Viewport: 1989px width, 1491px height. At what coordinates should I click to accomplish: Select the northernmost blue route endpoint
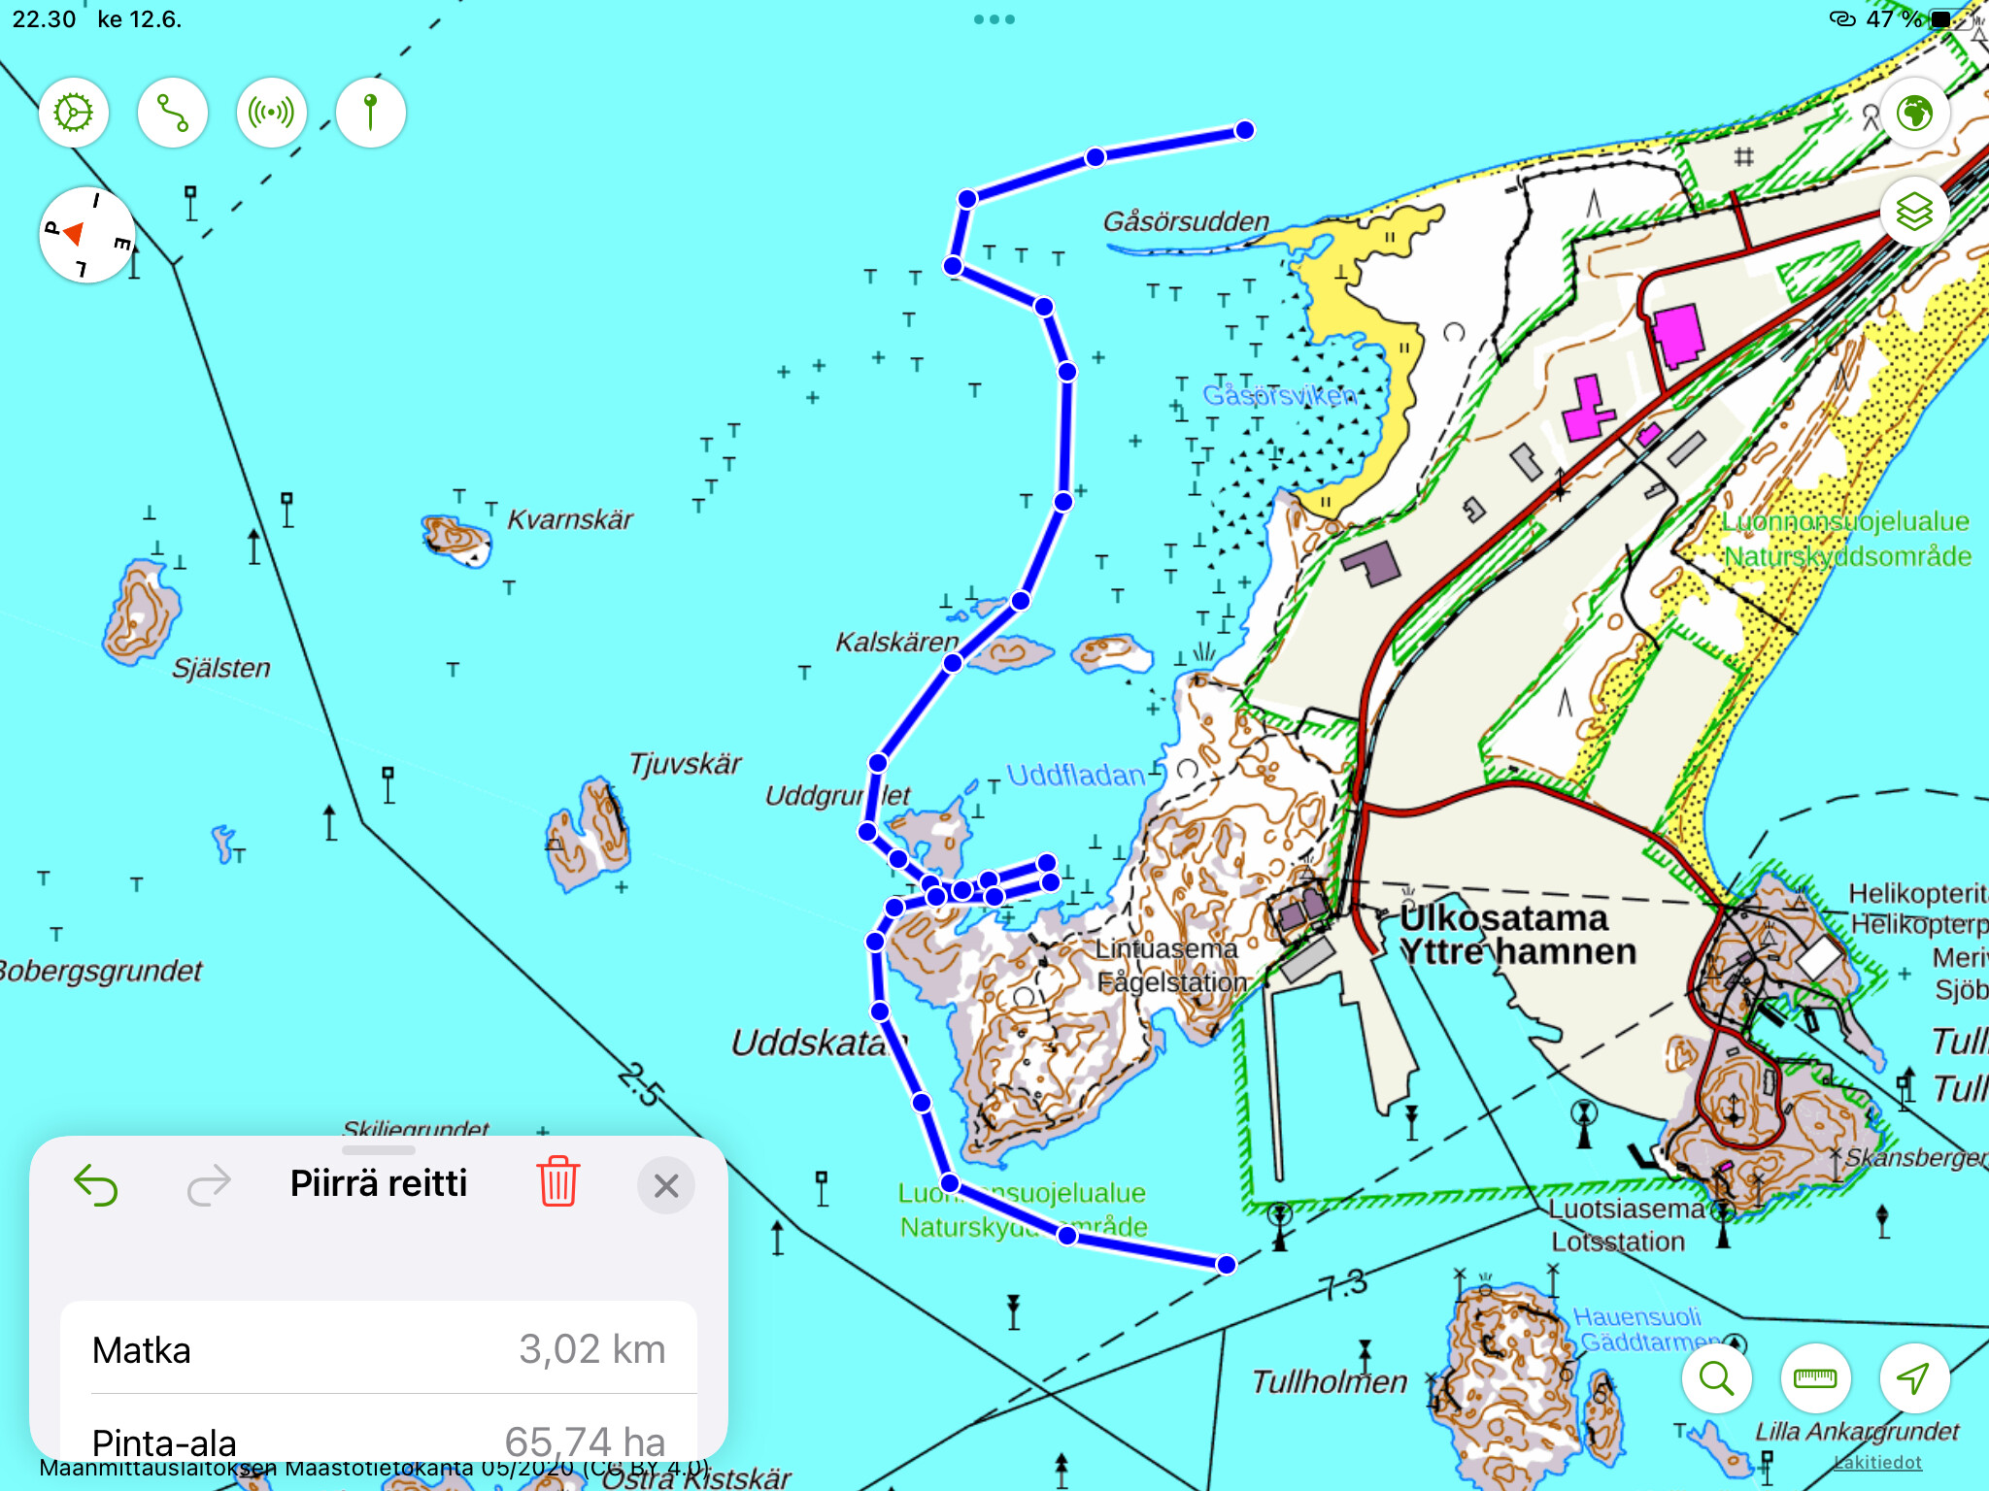pyautogui.click(x=1245, y=130)
